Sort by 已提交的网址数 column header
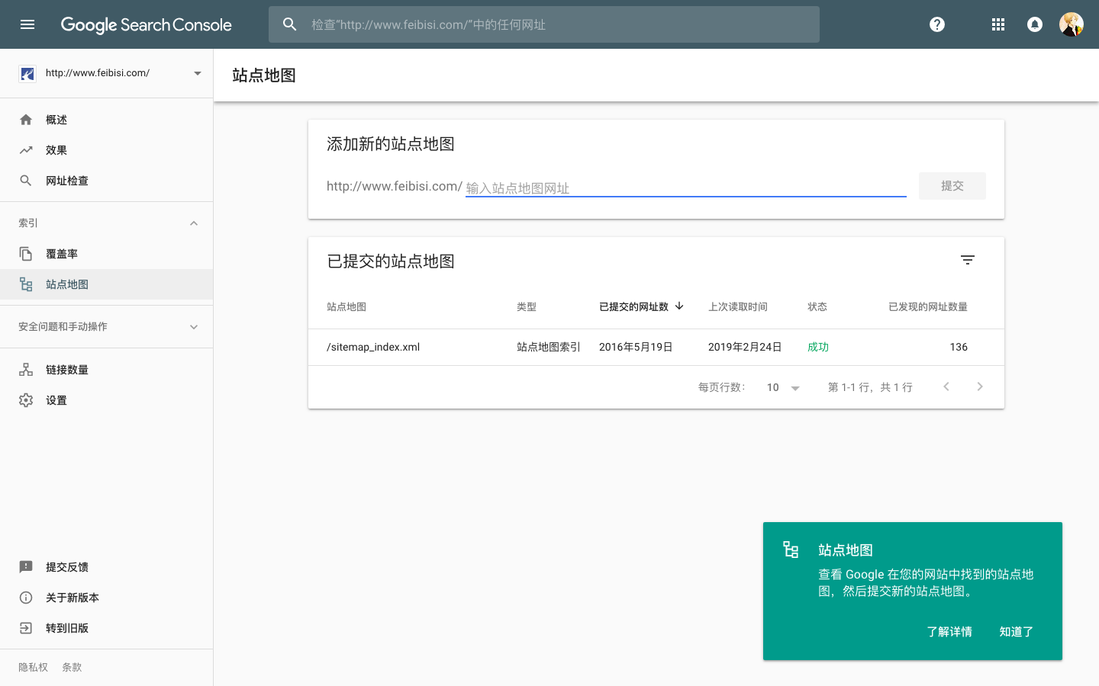Screen dimensions: 1099x686 (x=633, y=306)
